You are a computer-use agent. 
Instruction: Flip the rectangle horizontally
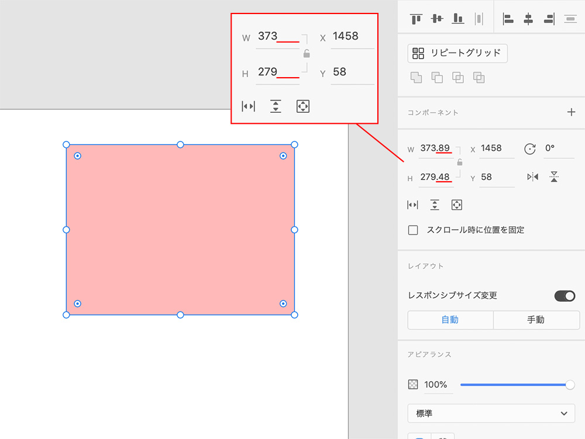[532, 177]
